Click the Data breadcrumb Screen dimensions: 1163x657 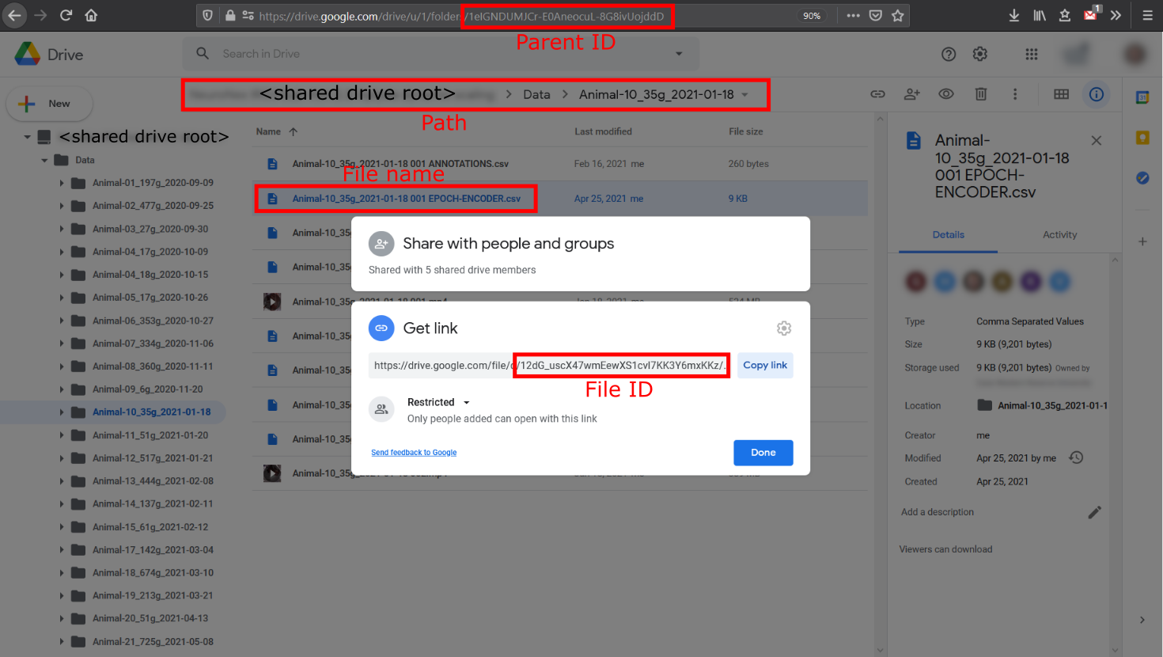tap(536, 94)
